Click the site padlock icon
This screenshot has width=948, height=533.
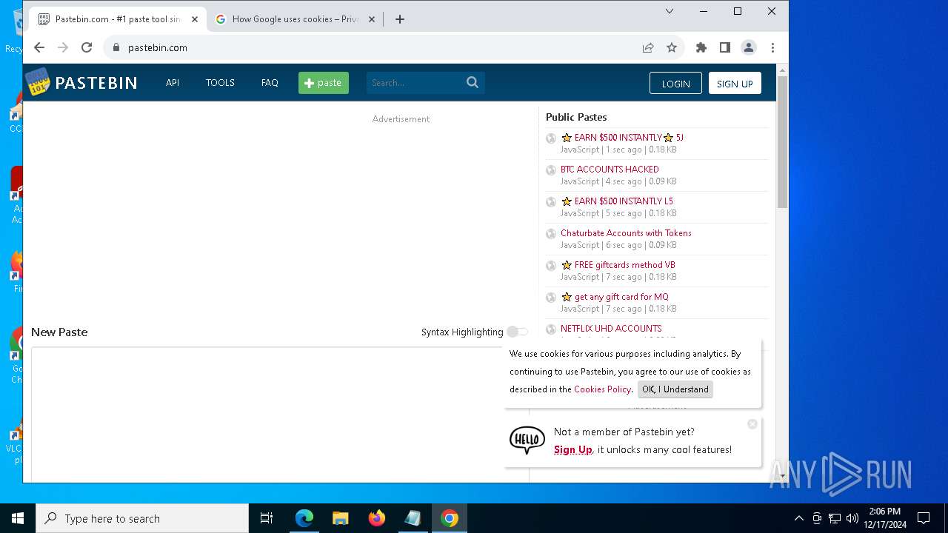point(116,47)
